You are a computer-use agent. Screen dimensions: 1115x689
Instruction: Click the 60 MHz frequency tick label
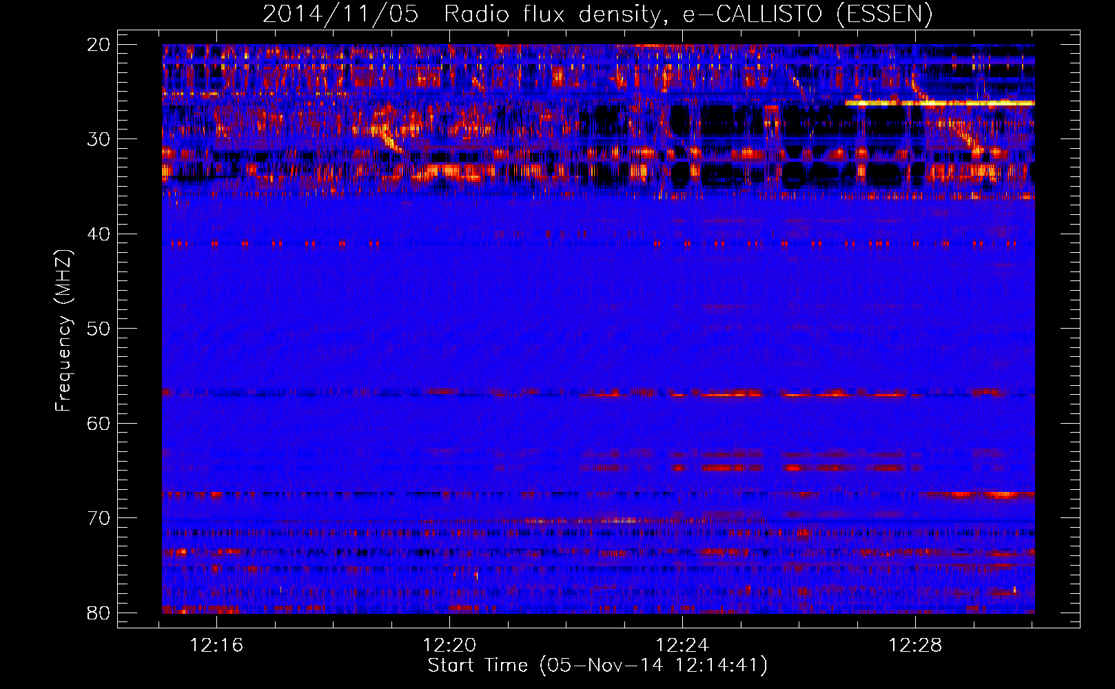coord(99,423)
